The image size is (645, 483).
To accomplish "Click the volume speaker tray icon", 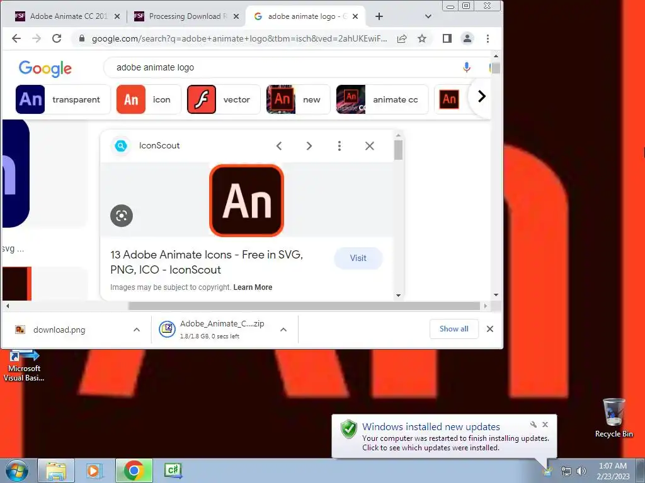I will pyautogui.click(x=581, y=471).
